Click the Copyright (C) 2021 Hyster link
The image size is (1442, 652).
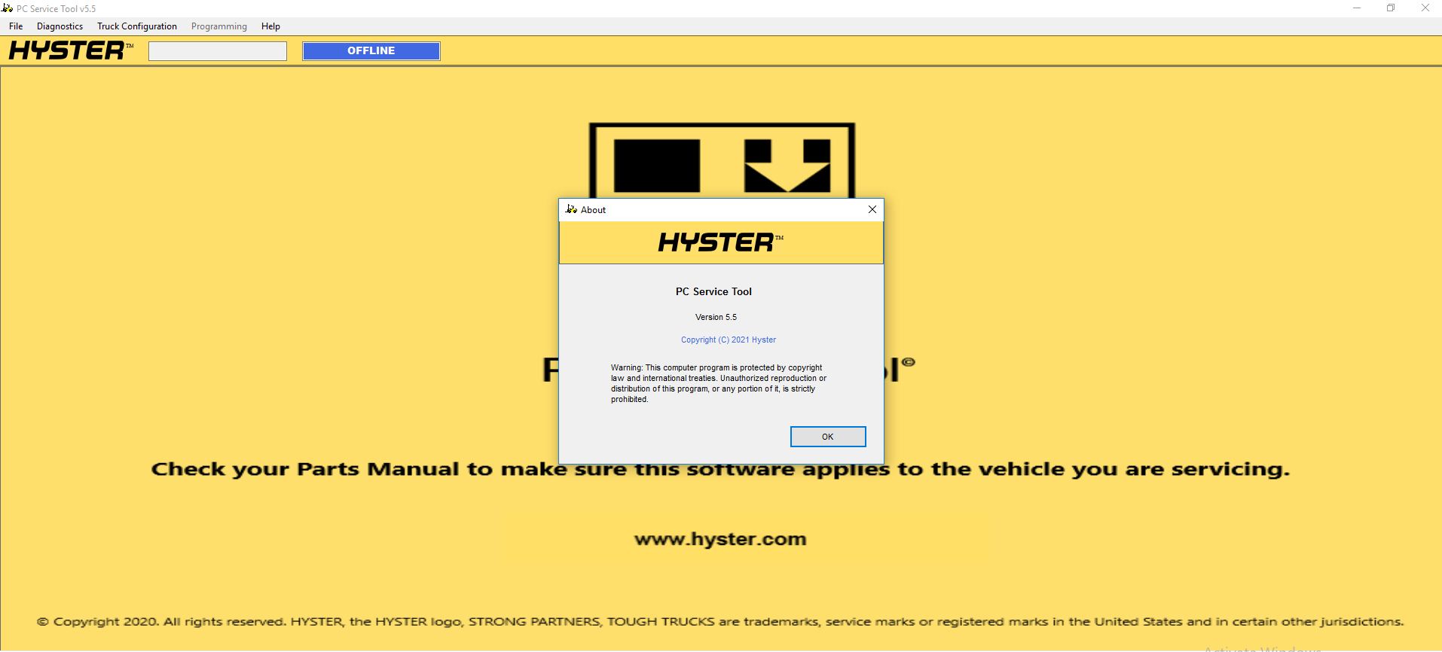(729, 340)
